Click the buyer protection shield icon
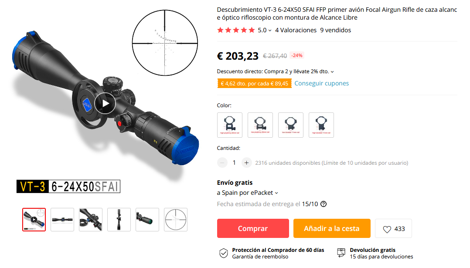Screen dimensions: 470x268 tap(223, 253)
